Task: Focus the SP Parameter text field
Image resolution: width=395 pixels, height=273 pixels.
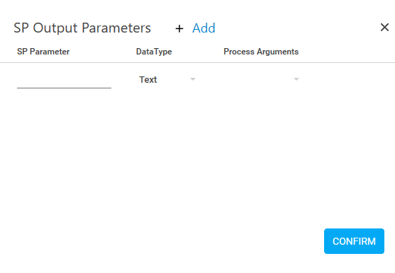Action: point(64,81)
